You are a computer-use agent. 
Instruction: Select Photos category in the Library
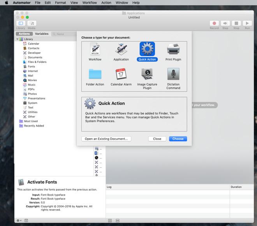pos(32,94)
